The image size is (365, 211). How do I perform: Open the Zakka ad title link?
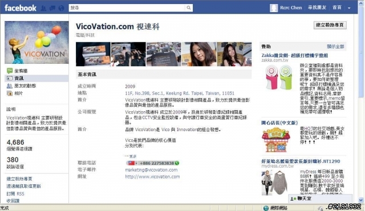pyautogui.click(x=294, y=55)
